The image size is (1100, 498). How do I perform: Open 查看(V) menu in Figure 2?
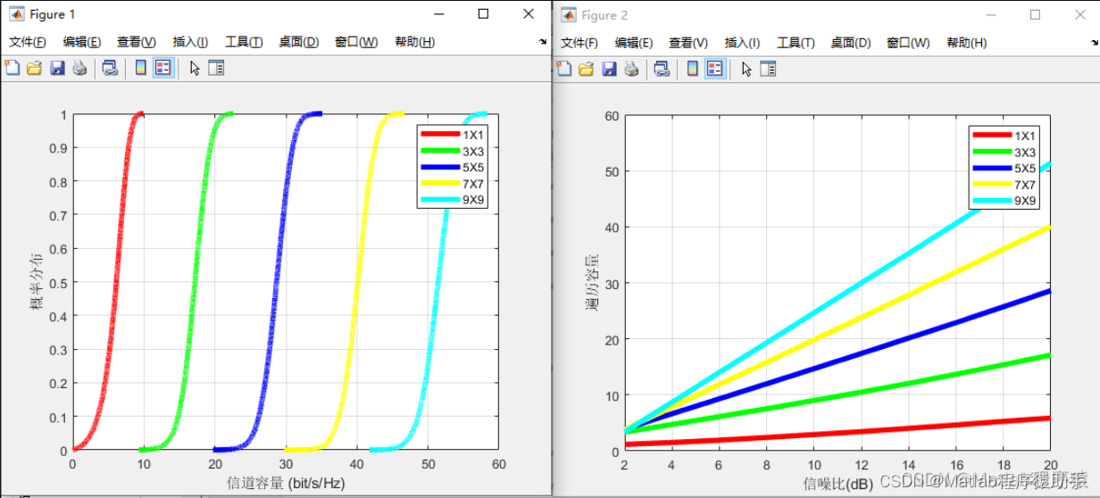[x=687, y=43]
